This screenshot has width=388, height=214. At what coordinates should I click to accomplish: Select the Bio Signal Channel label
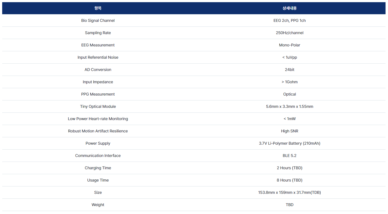coord(98,20)
